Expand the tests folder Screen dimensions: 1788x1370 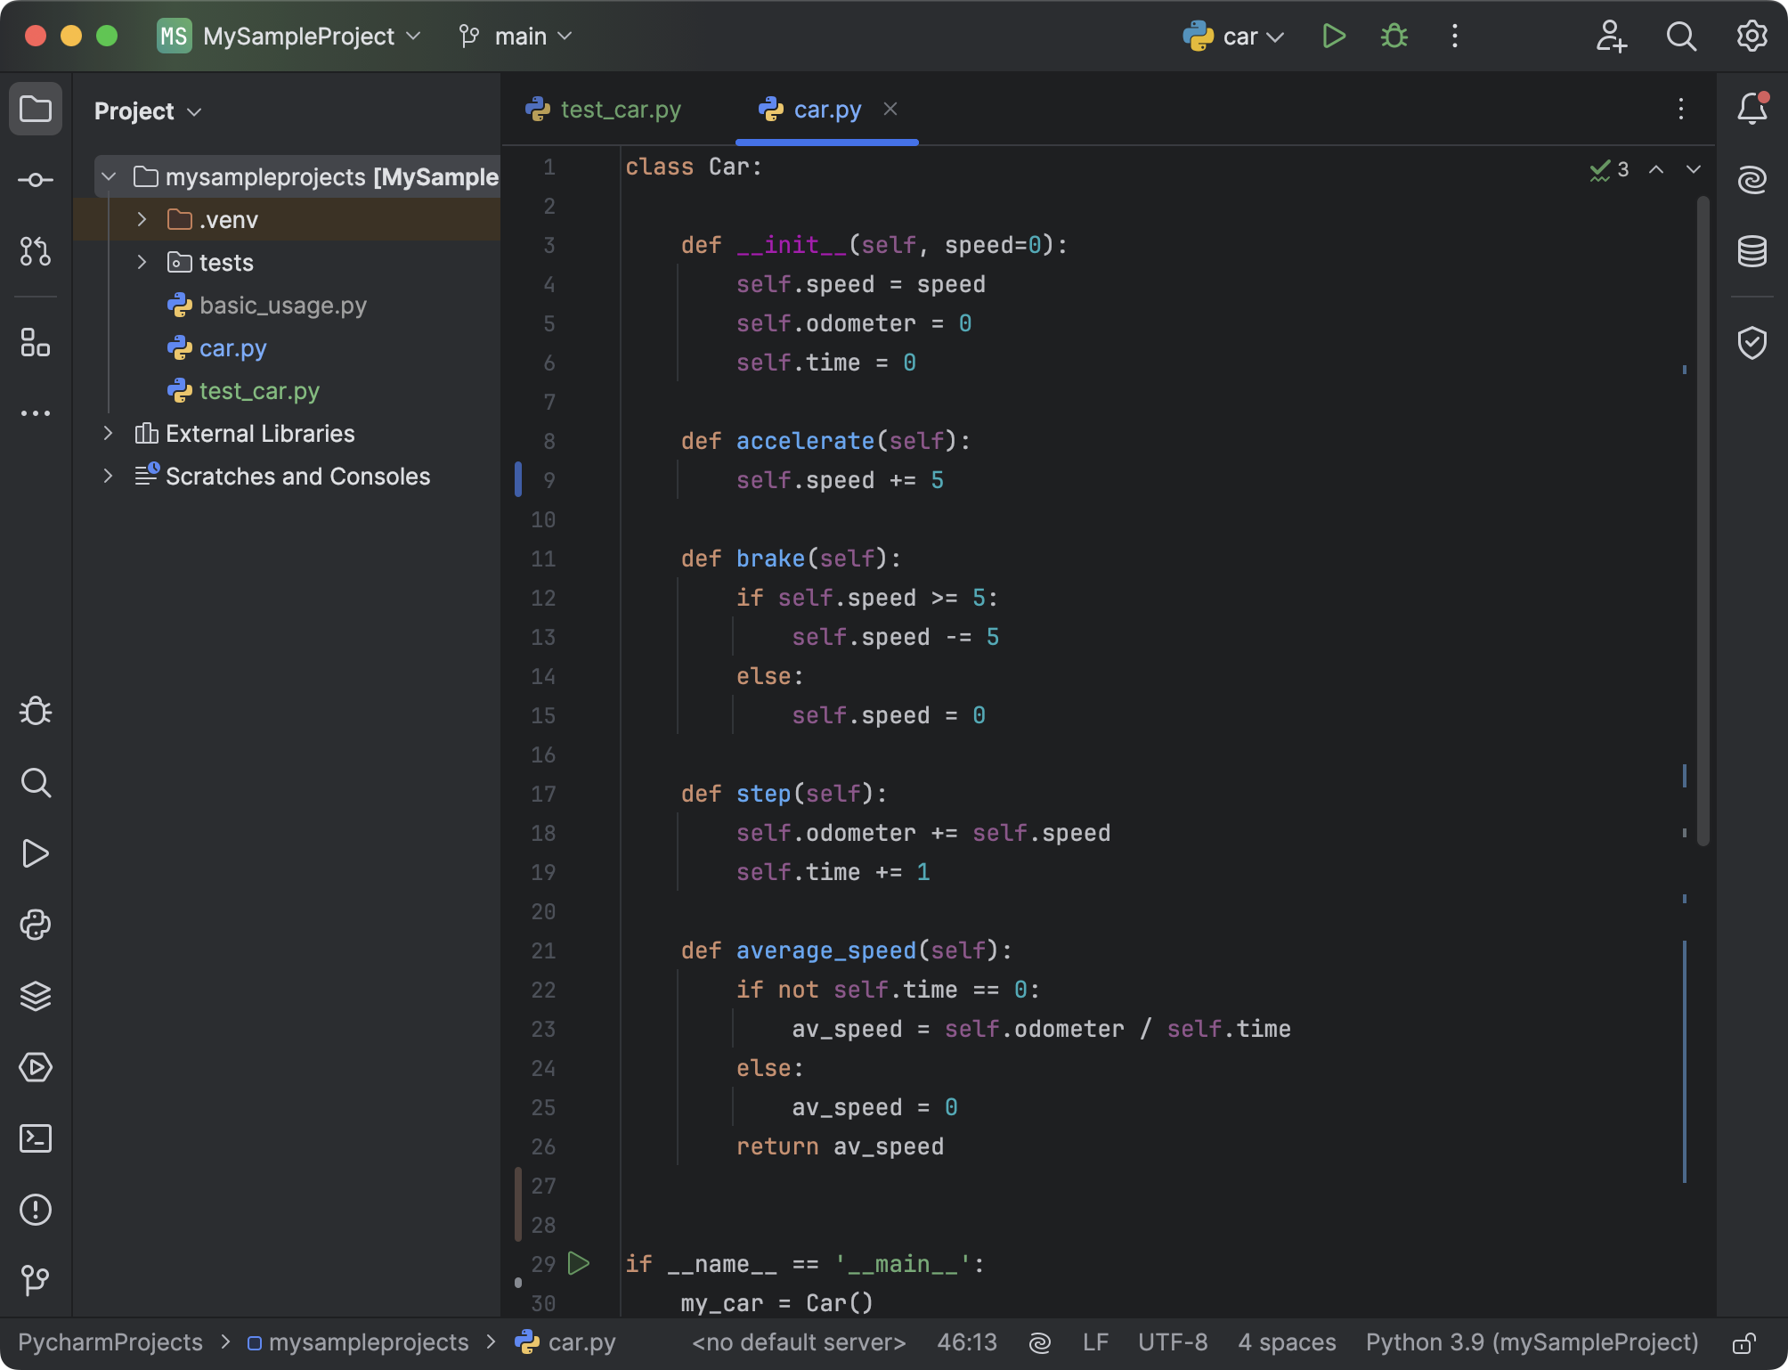click(x=141, y=263)
